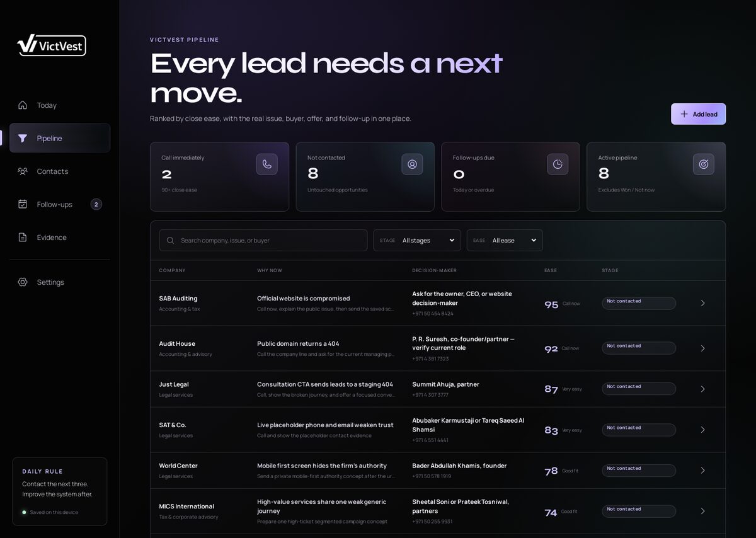This screenshot has width=756, height=538.
Task: Open the stage selector for World Center
Action: [639, 471]
